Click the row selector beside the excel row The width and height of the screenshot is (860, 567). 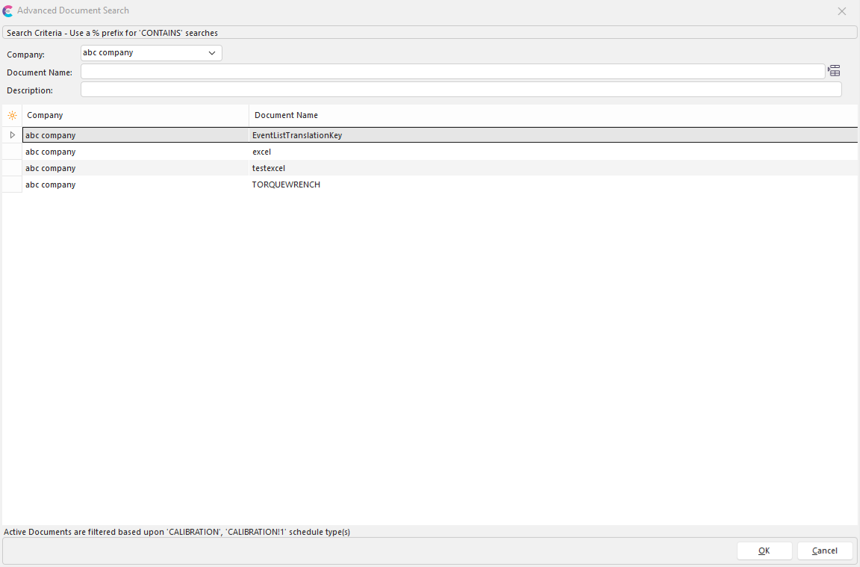point(12,152)
